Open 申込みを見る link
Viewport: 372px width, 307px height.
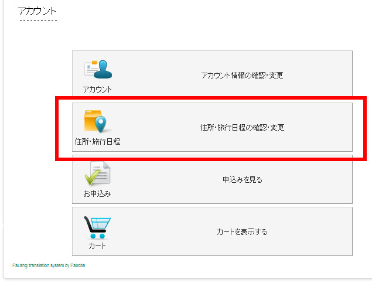[x=242, y=180]
